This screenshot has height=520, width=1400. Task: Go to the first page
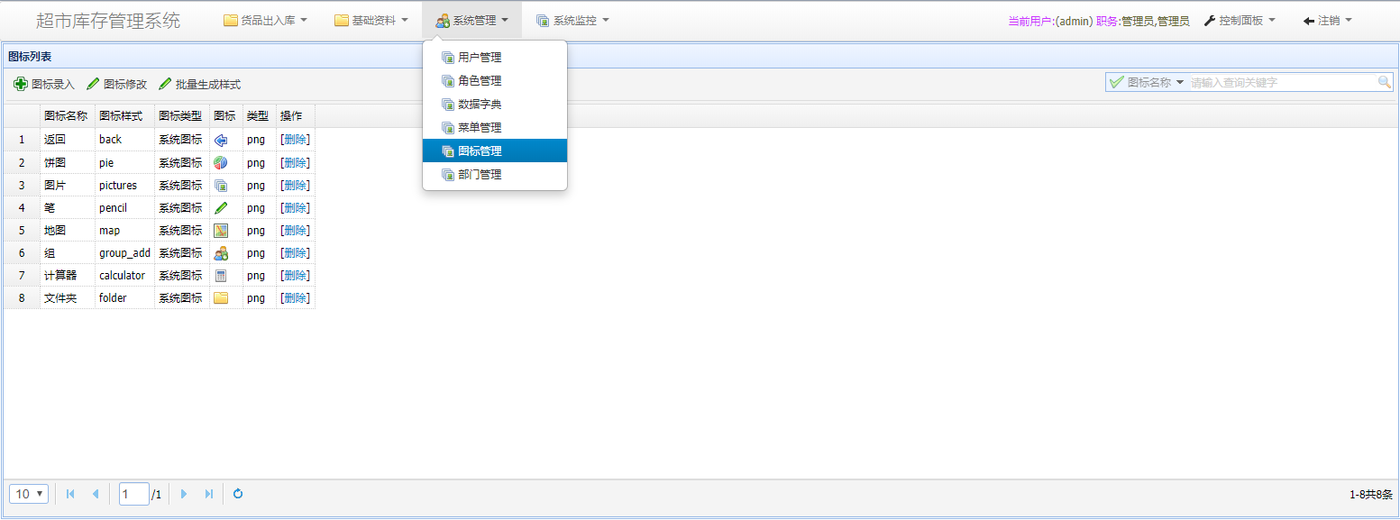coord(70,494)
